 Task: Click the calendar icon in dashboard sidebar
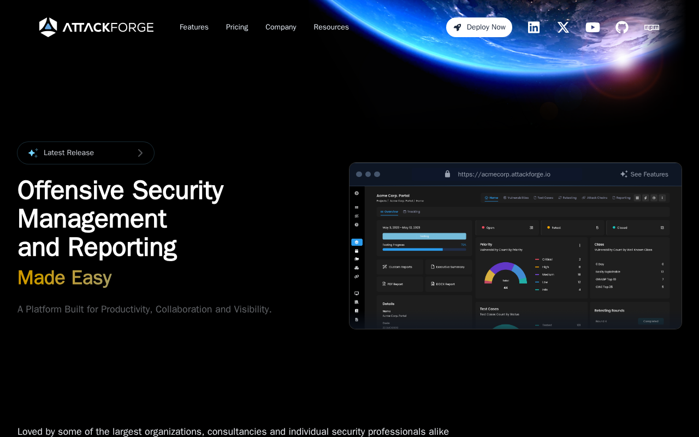(x=357, y=251)
